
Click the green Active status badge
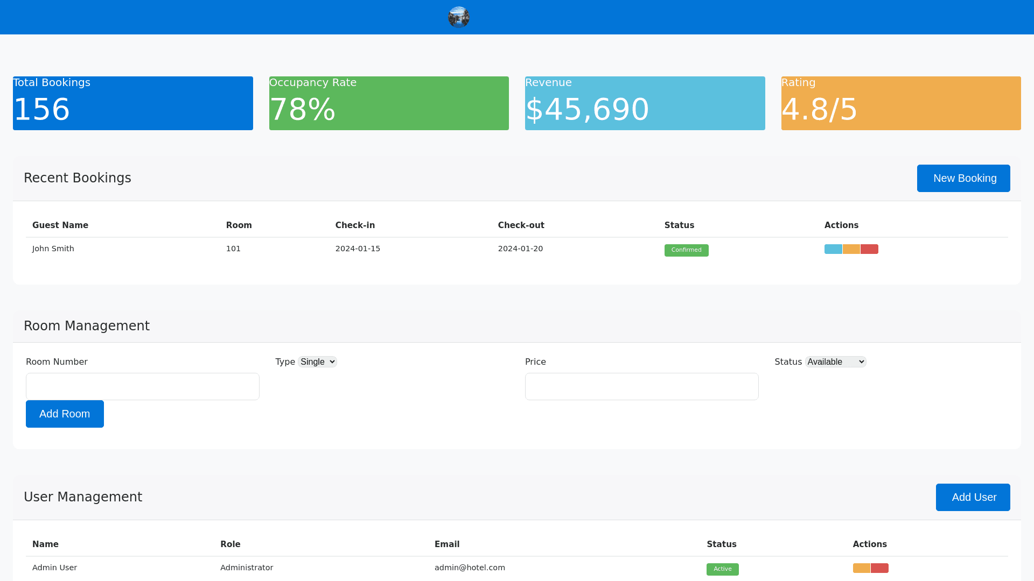coord(722,569)
